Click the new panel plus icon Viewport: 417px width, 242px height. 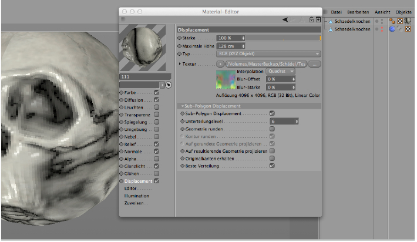318,19
